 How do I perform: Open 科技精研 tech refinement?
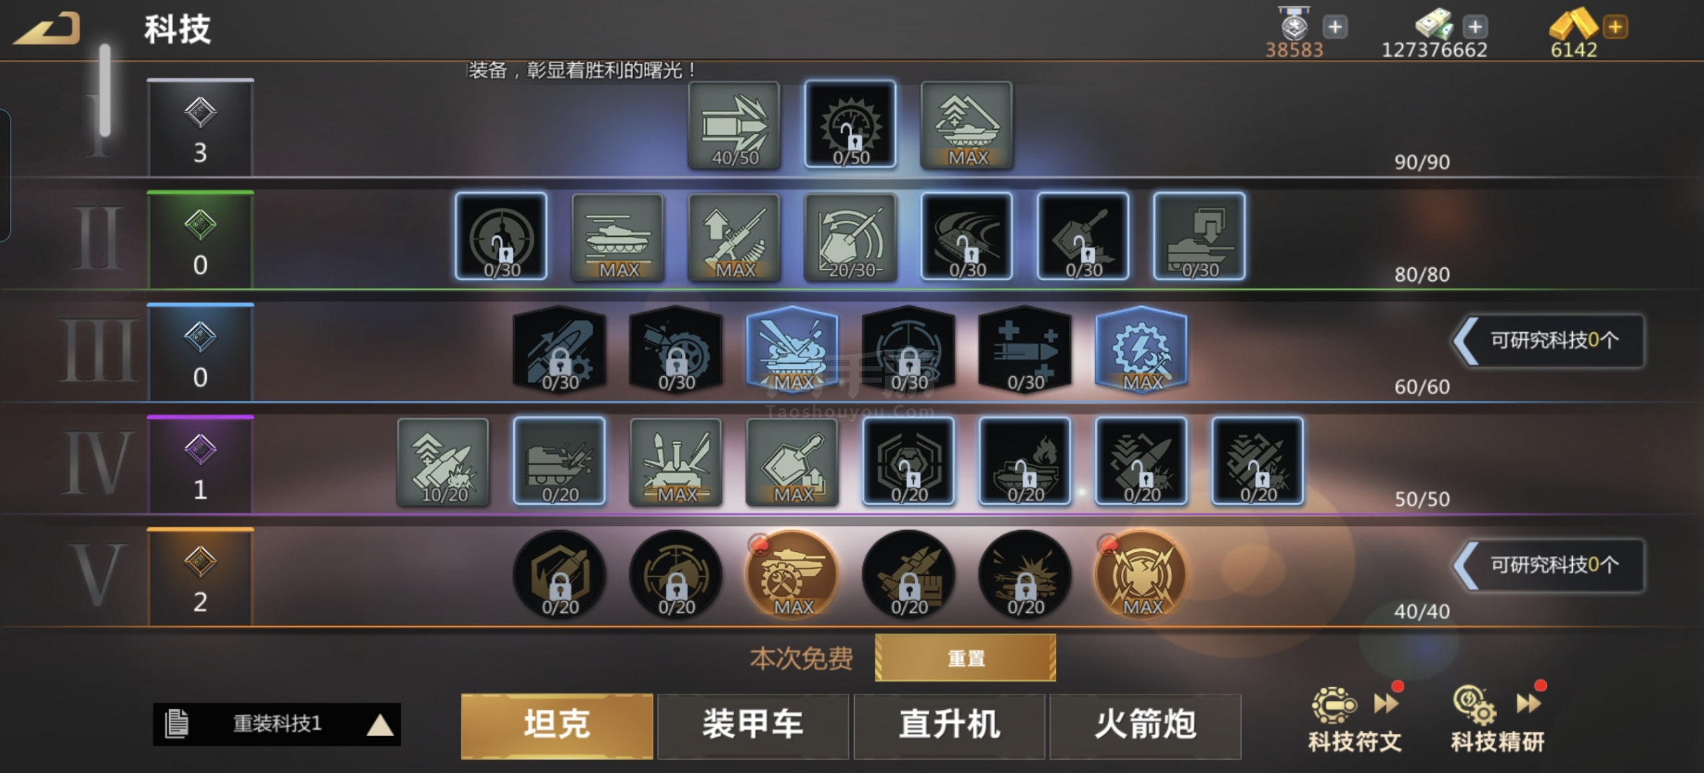pyautogui.click(x=1498, y=720)
